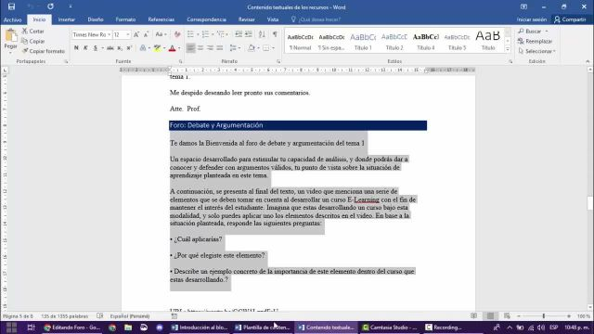Toggle italic (K) formatting

(x=85, y=48)
